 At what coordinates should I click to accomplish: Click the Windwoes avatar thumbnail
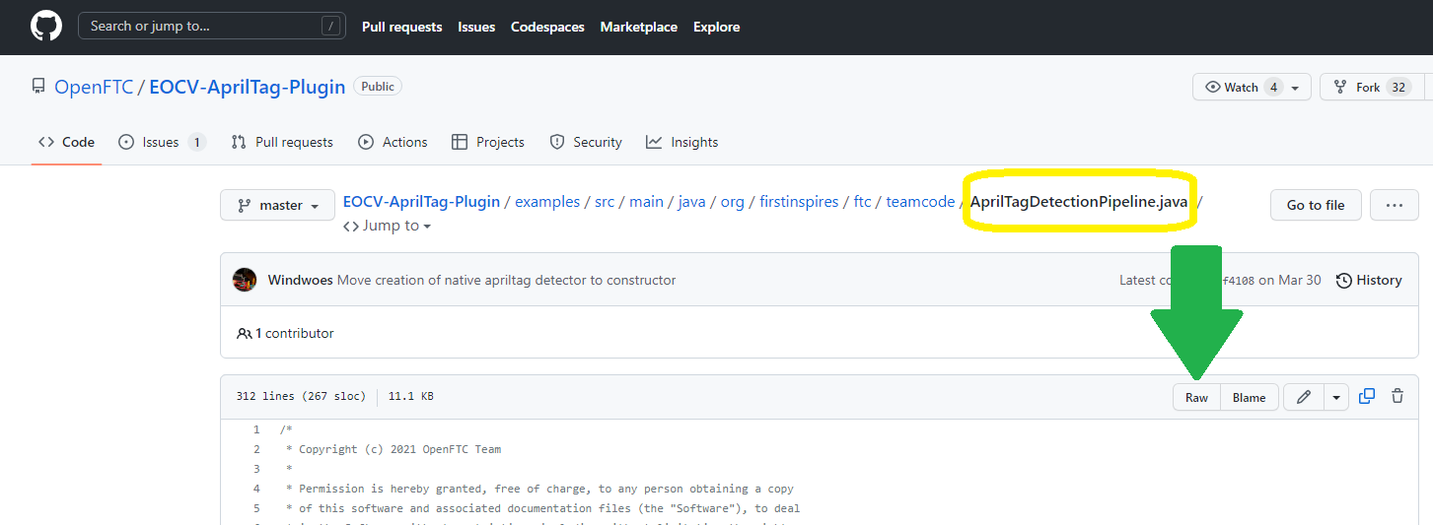(245, 280)
